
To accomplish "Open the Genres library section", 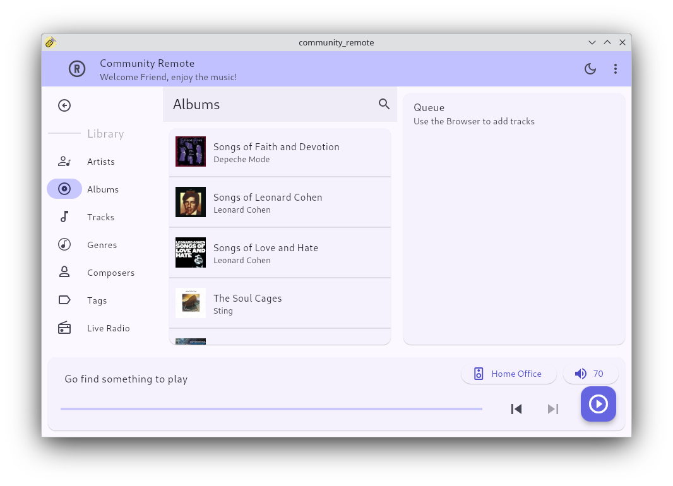I will 102,244.
